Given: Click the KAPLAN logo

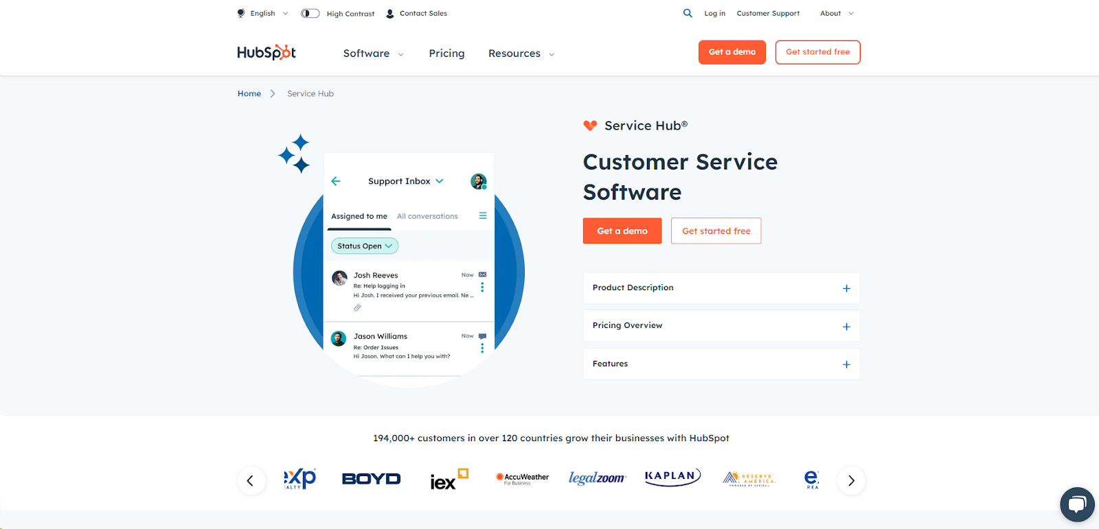Looking at the screenshot, I should click(x=672, y=478).
